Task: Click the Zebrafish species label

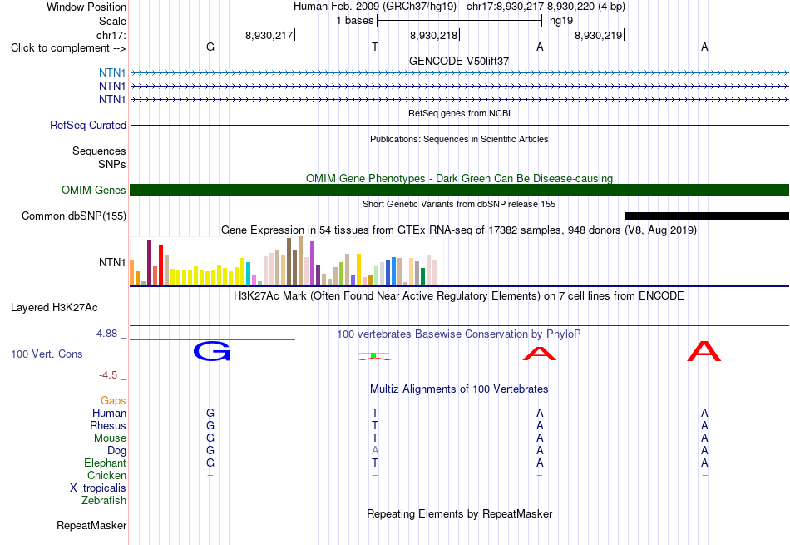Action: [104, 501]
